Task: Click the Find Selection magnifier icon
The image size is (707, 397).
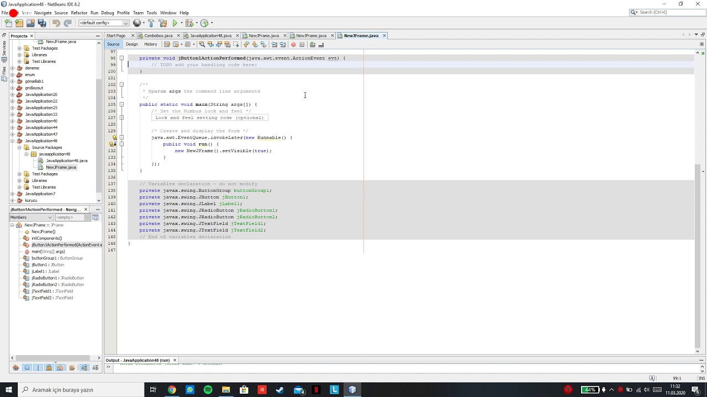Action: tap(202, 45)
